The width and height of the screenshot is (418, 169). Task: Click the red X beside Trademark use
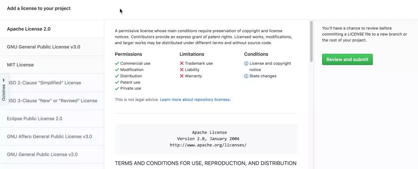(x=182, y=63)
